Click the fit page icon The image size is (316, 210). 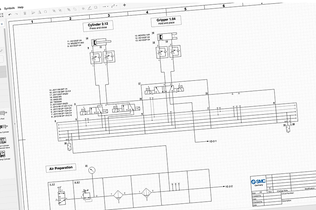(1, 15)
